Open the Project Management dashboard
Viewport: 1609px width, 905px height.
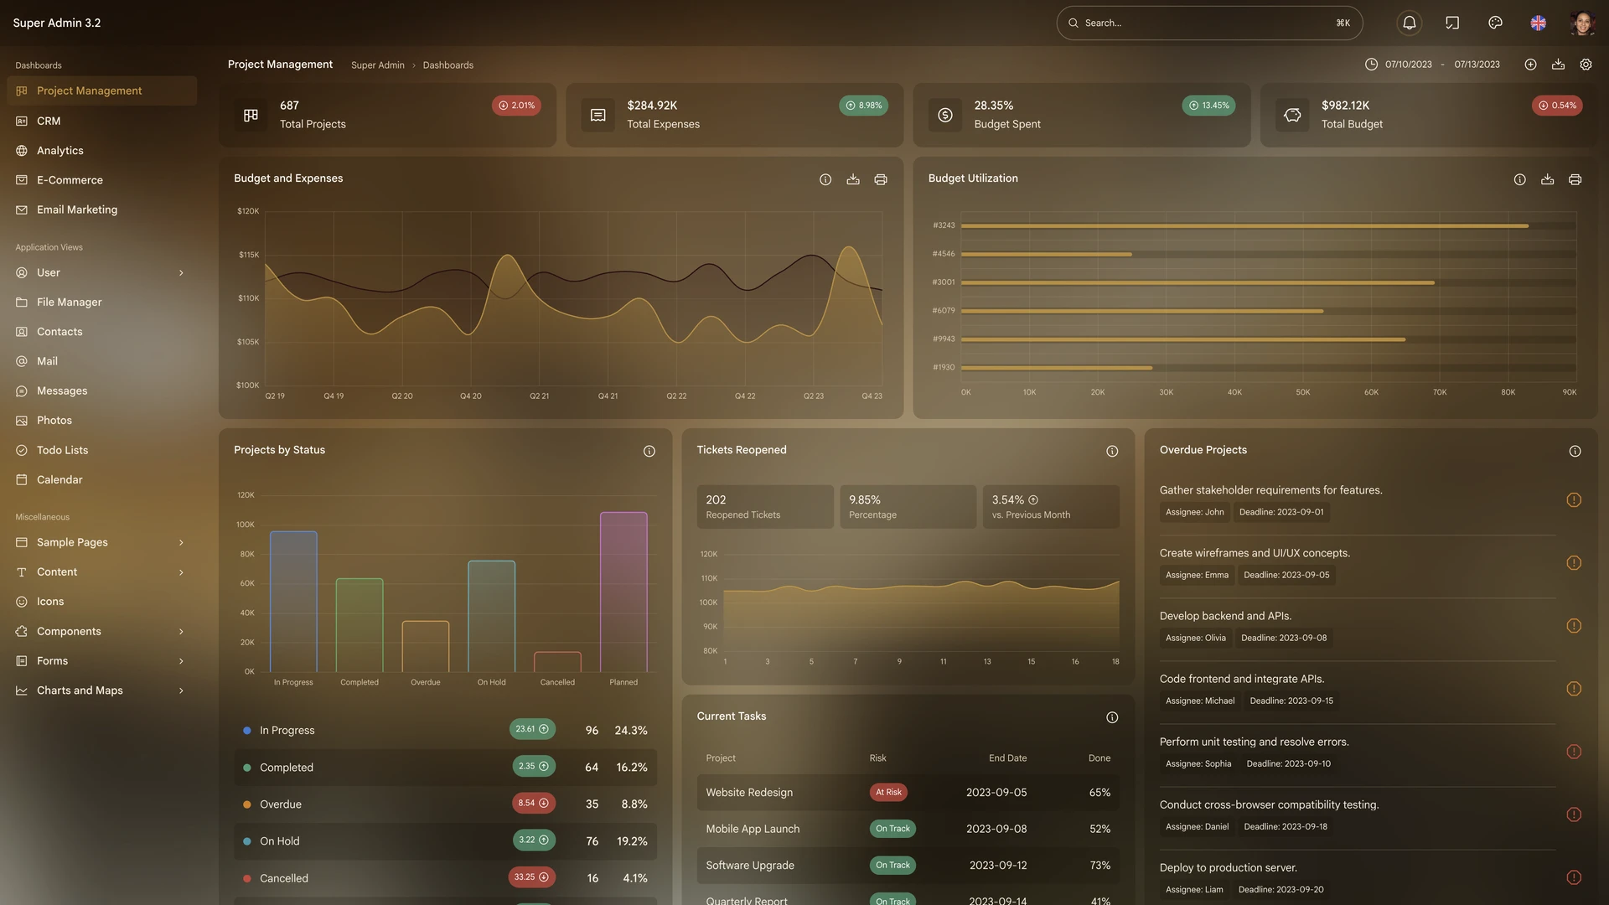click(x=101, y=90)
